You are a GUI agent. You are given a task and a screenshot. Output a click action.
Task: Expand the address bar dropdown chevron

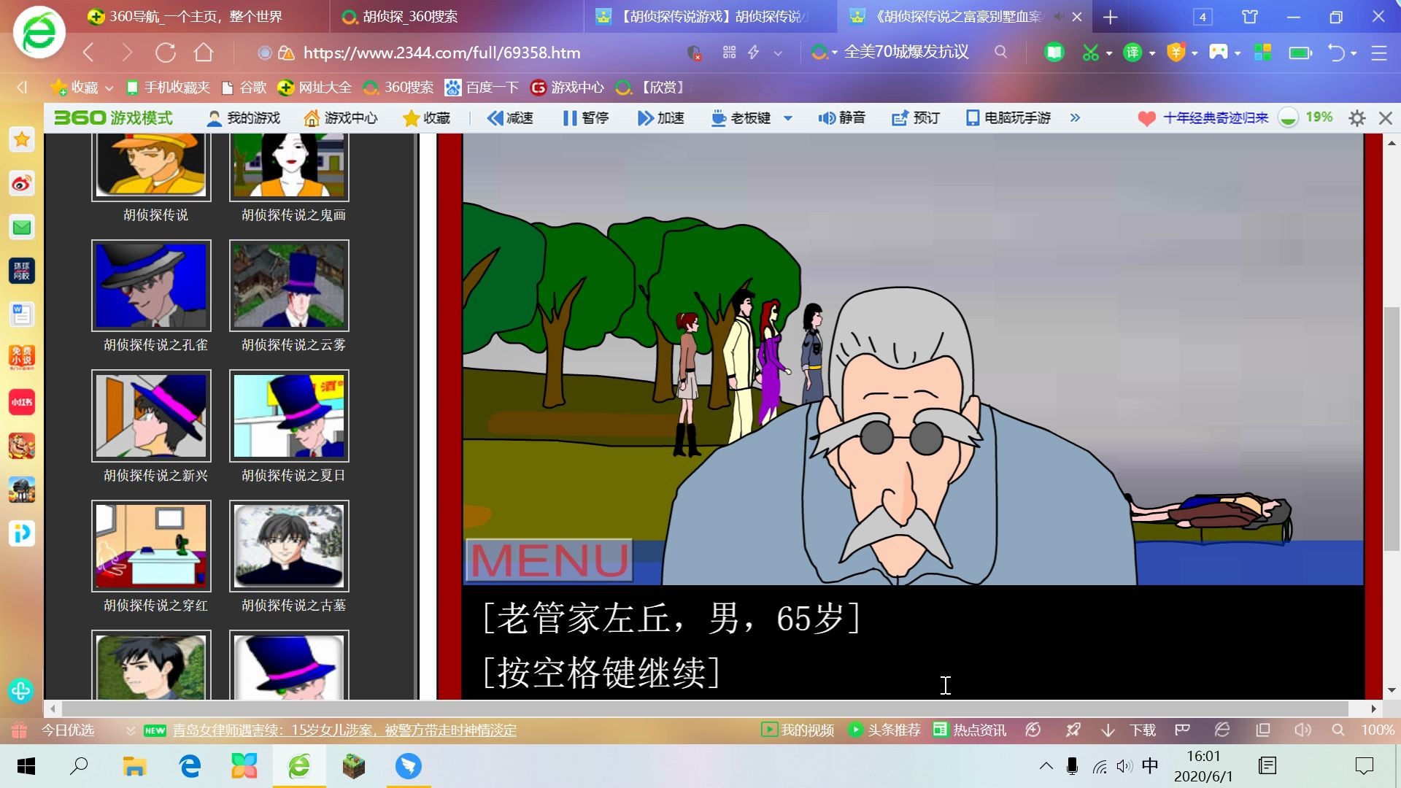click(x=778, y=53)
